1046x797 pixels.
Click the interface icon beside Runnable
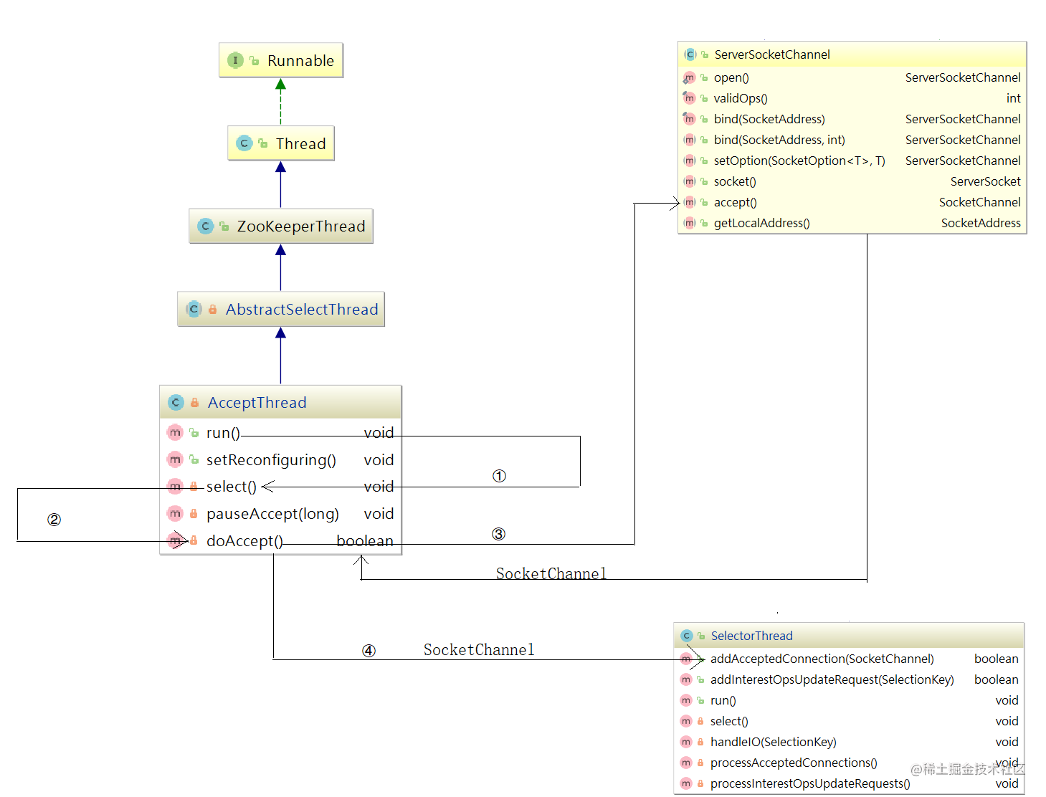[235, 60]
